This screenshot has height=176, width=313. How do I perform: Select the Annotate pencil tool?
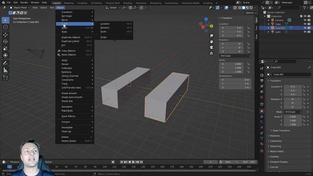click(5, 63)
